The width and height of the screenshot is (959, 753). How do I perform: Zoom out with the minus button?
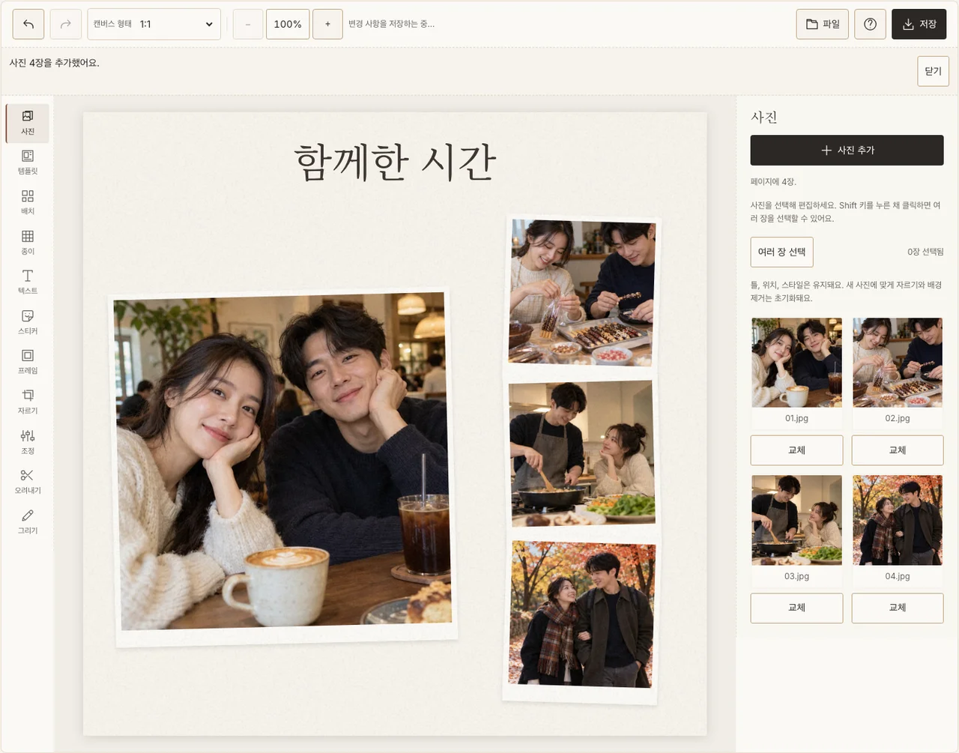(248, 24)
